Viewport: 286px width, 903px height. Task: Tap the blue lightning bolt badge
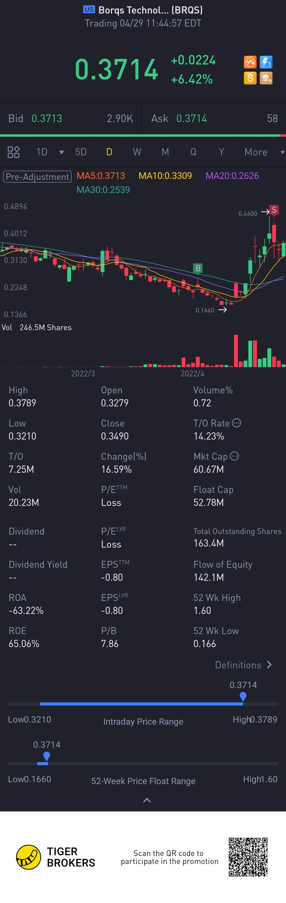[266, 62]
